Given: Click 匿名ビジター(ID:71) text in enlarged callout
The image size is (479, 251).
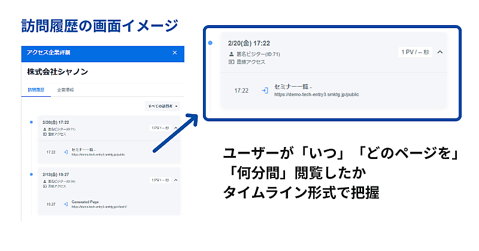Looking at the screenshot, I should click(258, 54).
